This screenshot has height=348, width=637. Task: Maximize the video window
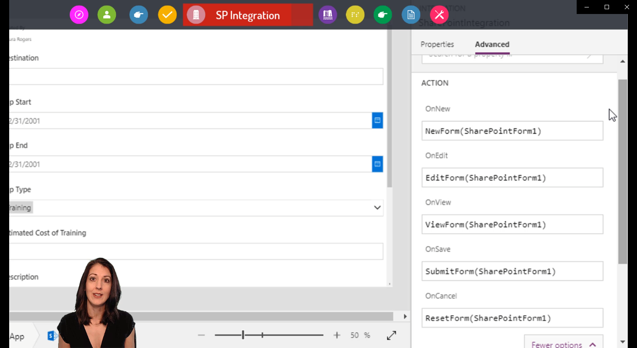click(x=607, y=7)
